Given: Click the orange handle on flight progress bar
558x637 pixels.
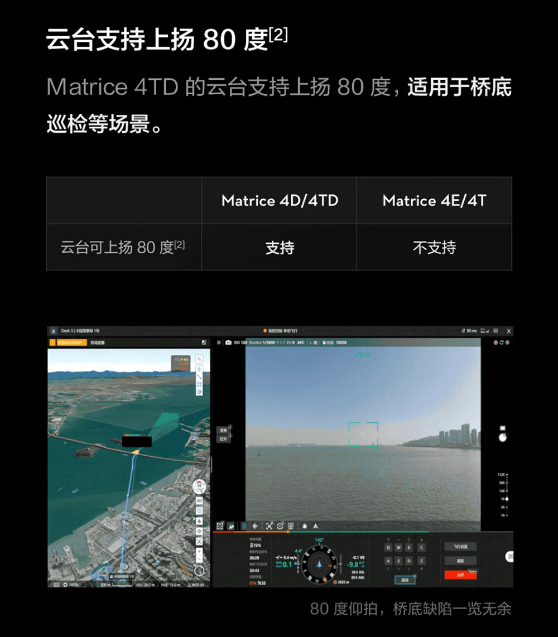Looking at the screenshot, I should [x=288, y=532].
